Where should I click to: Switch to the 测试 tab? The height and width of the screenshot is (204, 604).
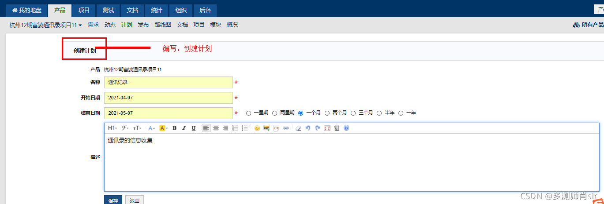108,10
